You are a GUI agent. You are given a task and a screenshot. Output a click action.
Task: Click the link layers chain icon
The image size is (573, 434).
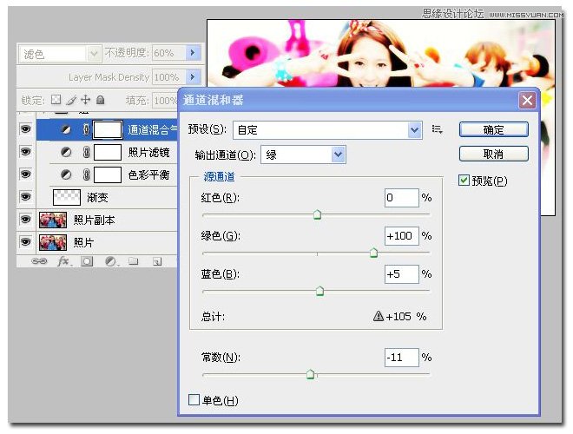[39, 261]
